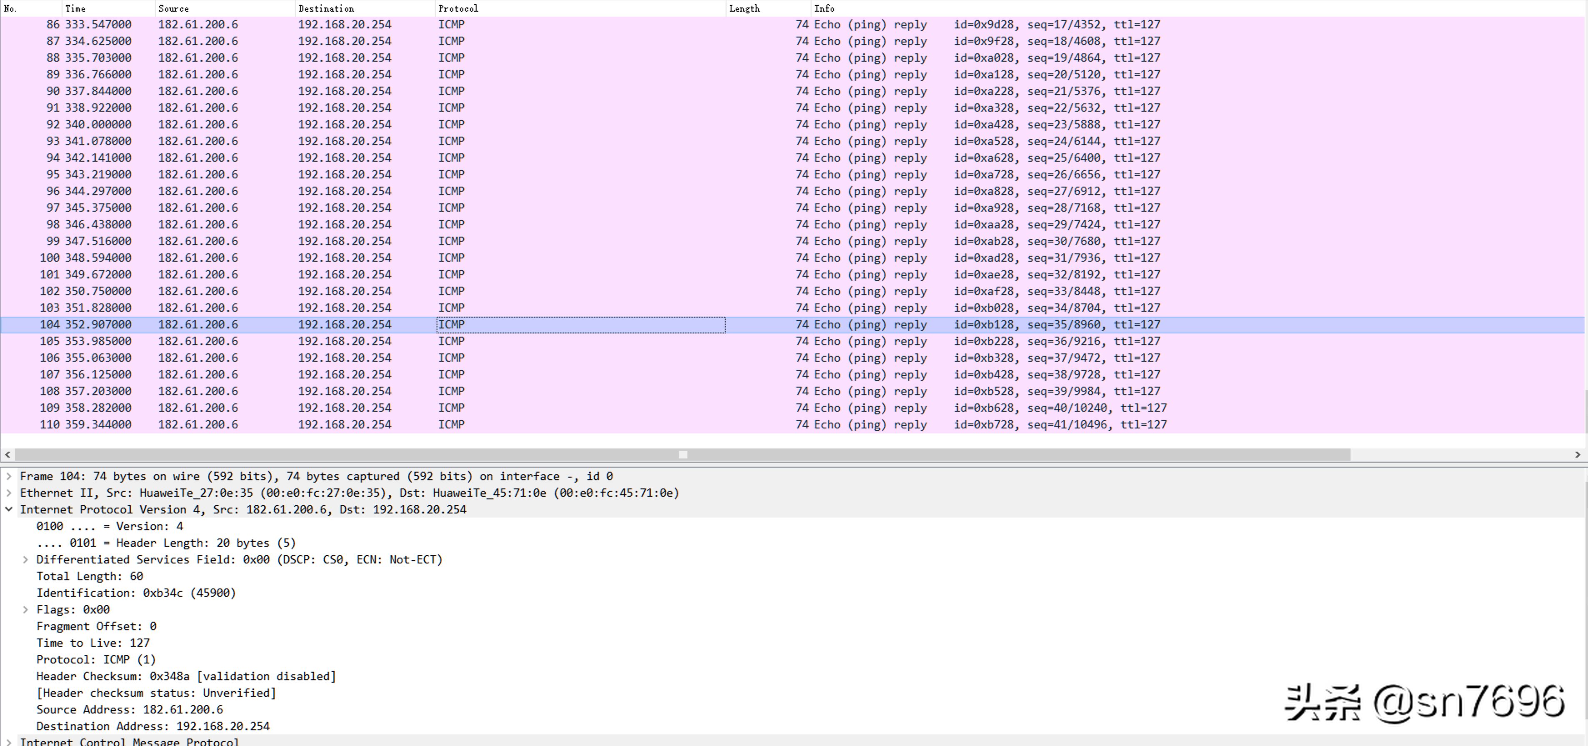1588x746 pixels.
Task: Select the Time to Live: 127 field
Action: pyautogui.click(x=93, y=642)
